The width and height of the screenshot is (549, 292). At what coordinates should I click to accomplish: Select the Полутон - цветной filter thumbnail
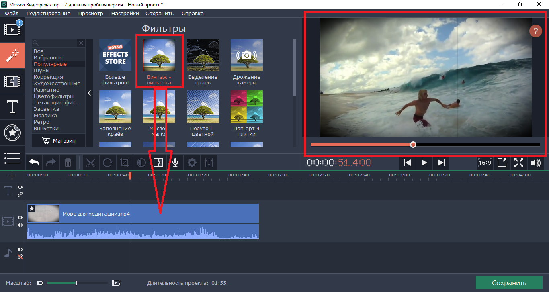point(203,106)
